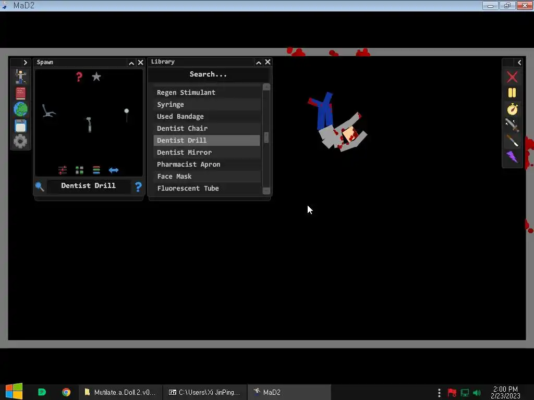Collapse the Library panel with caret

pyautogui.click(x=259, y=63)
